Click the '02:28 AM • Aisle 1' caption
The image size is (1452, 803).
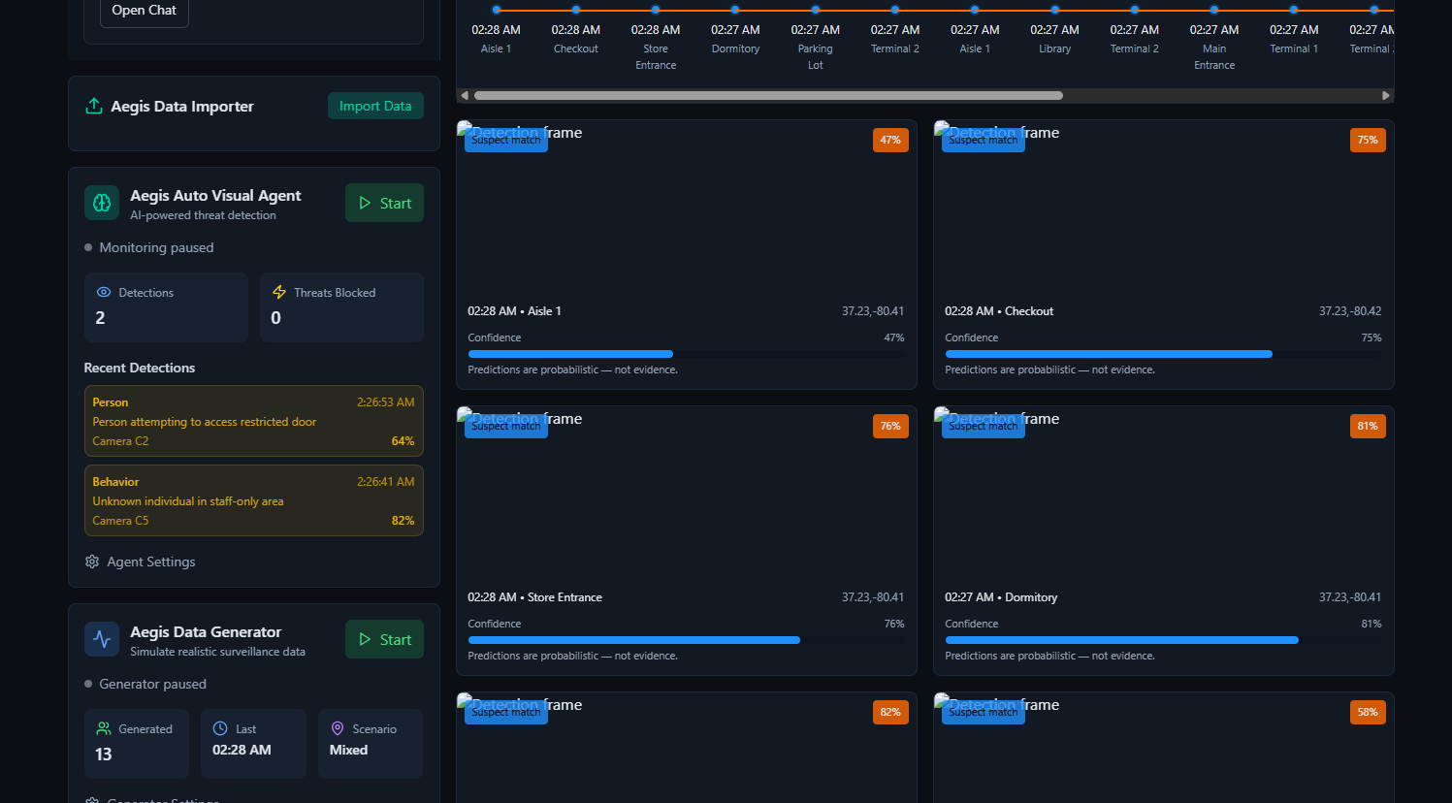tap(514, 311)
